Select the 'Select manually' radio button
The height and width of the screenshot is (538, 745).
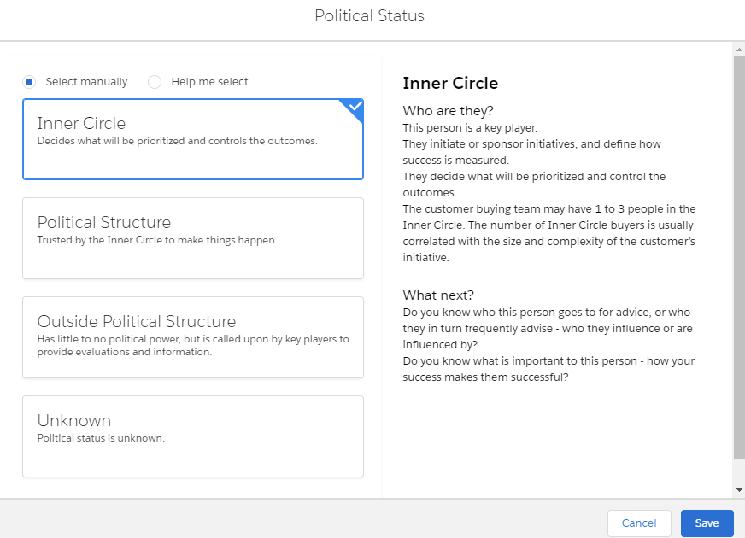pyautogui.click(x=30, y=82)
